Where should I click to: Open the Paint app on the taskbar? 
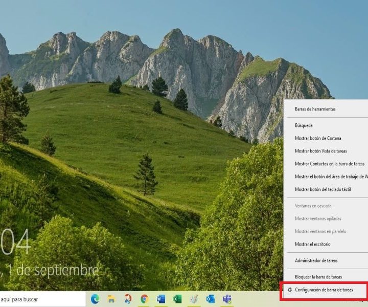click(x=194, y=299)
